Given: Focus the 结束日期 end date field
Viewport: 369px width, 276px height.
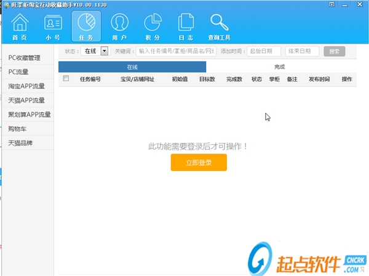Looking at the screenshot, I should [303, 51].
